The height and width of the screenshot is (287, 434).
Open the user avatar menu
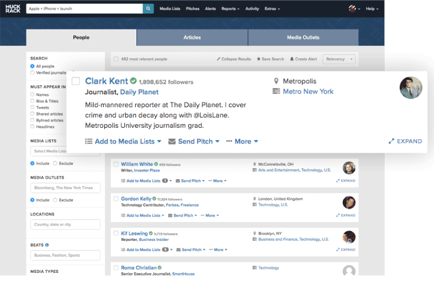(x=354, y=9)
